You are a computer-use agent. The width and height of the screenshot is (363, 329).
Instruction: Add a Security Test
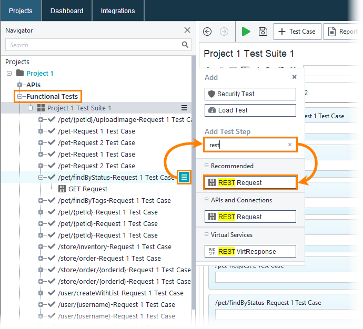point(250,94)
